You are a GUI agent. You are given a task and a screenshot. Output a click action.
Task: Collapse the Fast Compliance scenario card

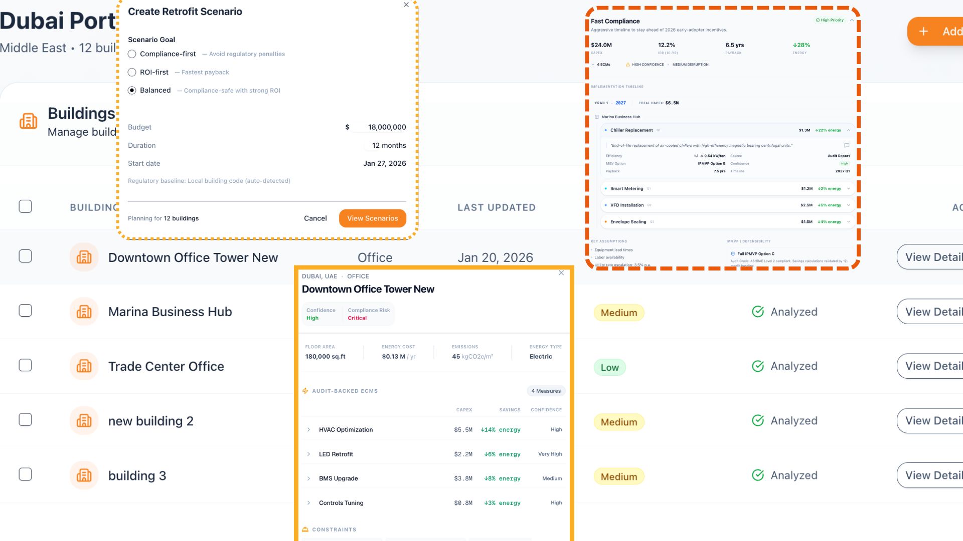pyautogui.click(x=852, y=20)
